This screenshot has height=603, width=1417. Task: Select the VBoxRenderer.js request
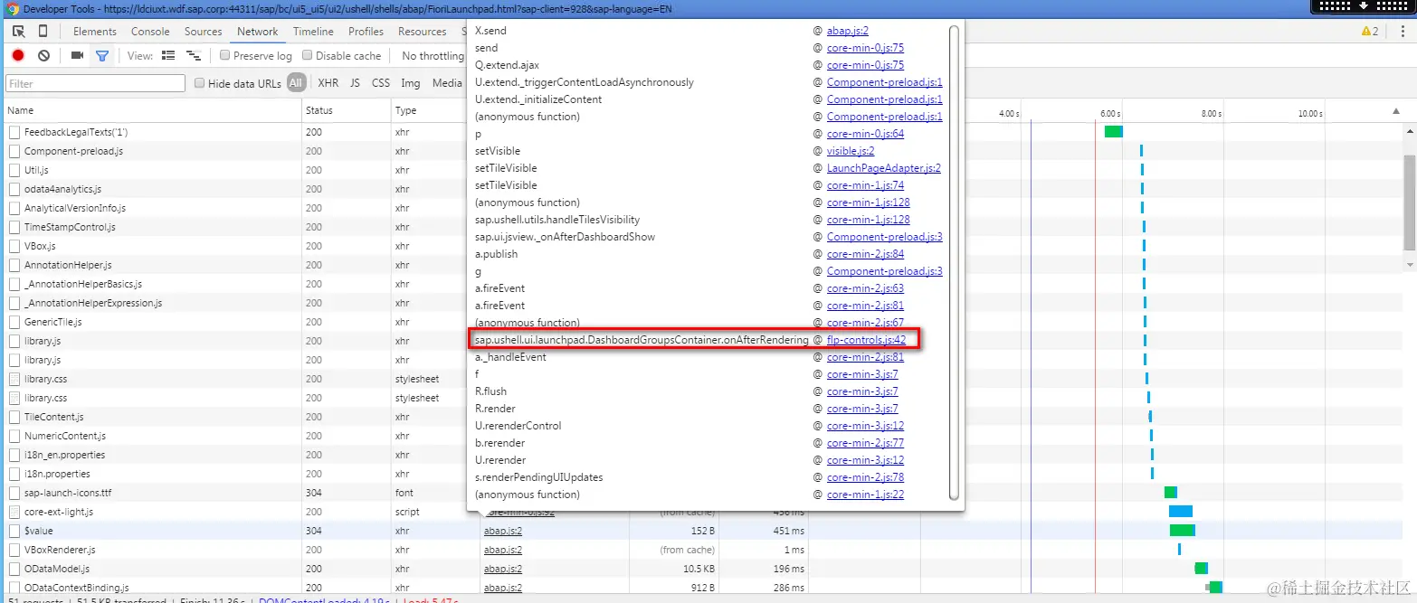[60, 550]
